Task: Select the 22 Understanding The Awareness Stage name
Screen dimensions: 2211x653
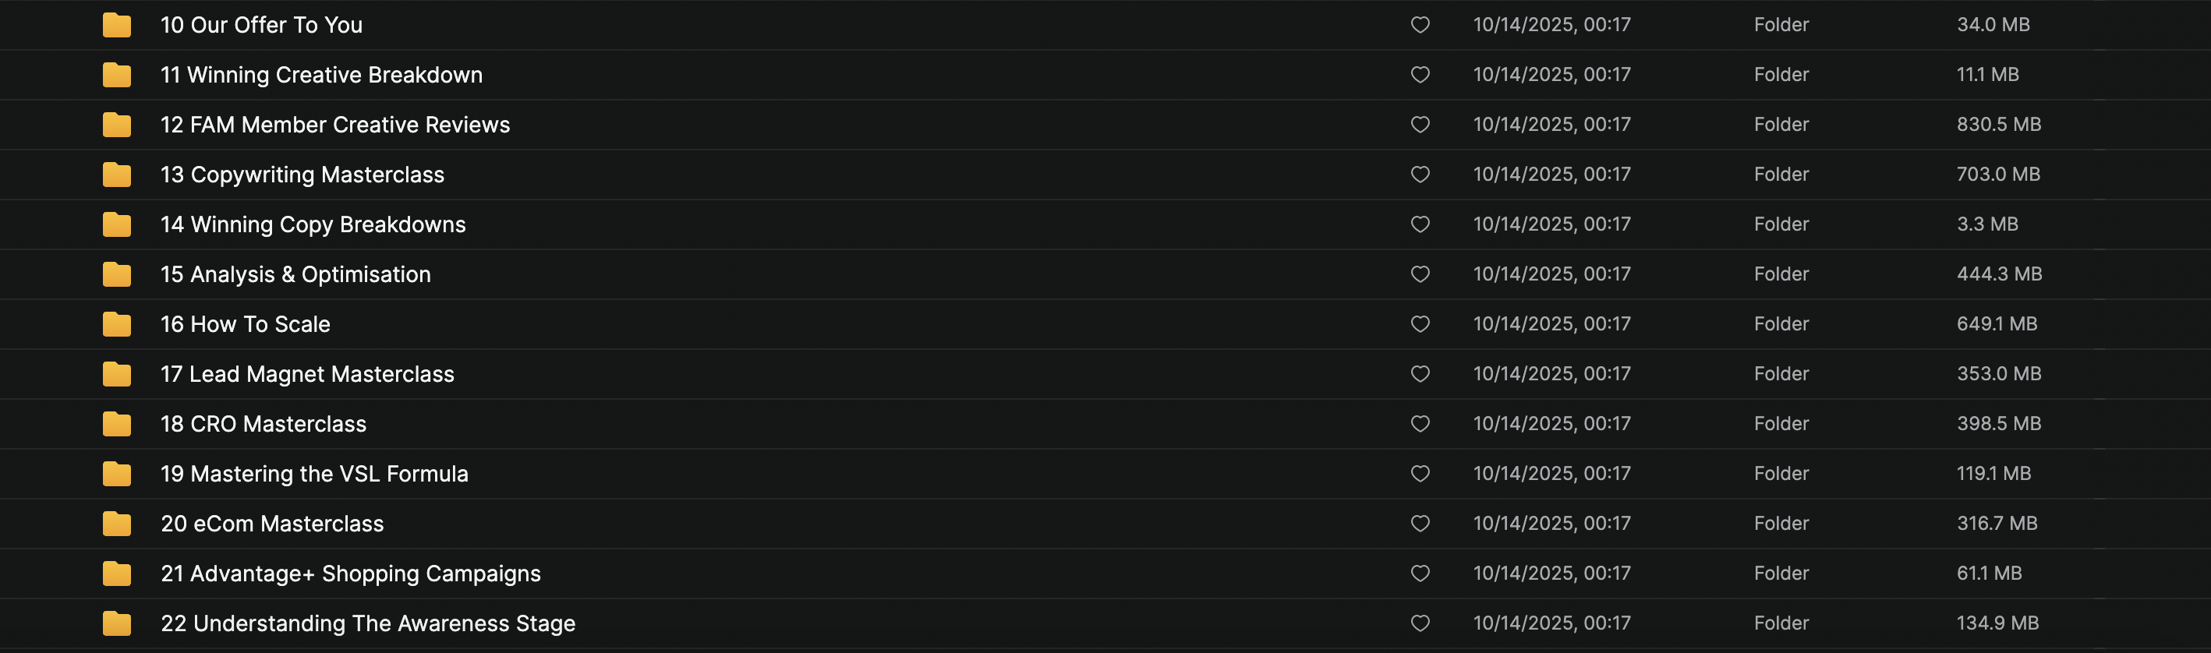Action: (x=367, y=623)
